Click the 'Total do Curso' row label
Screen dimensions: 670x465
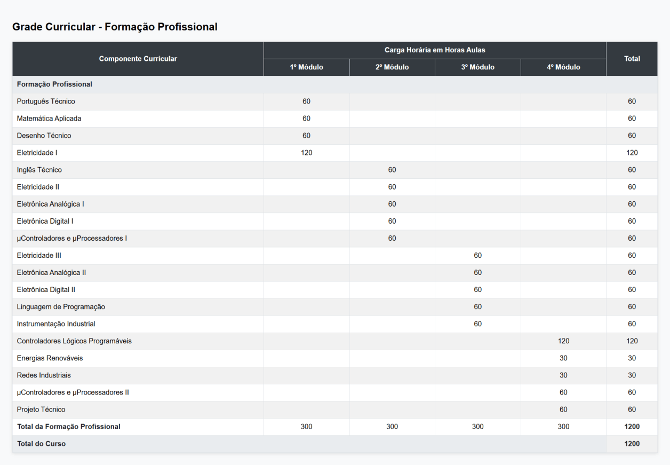pos(42,443)
